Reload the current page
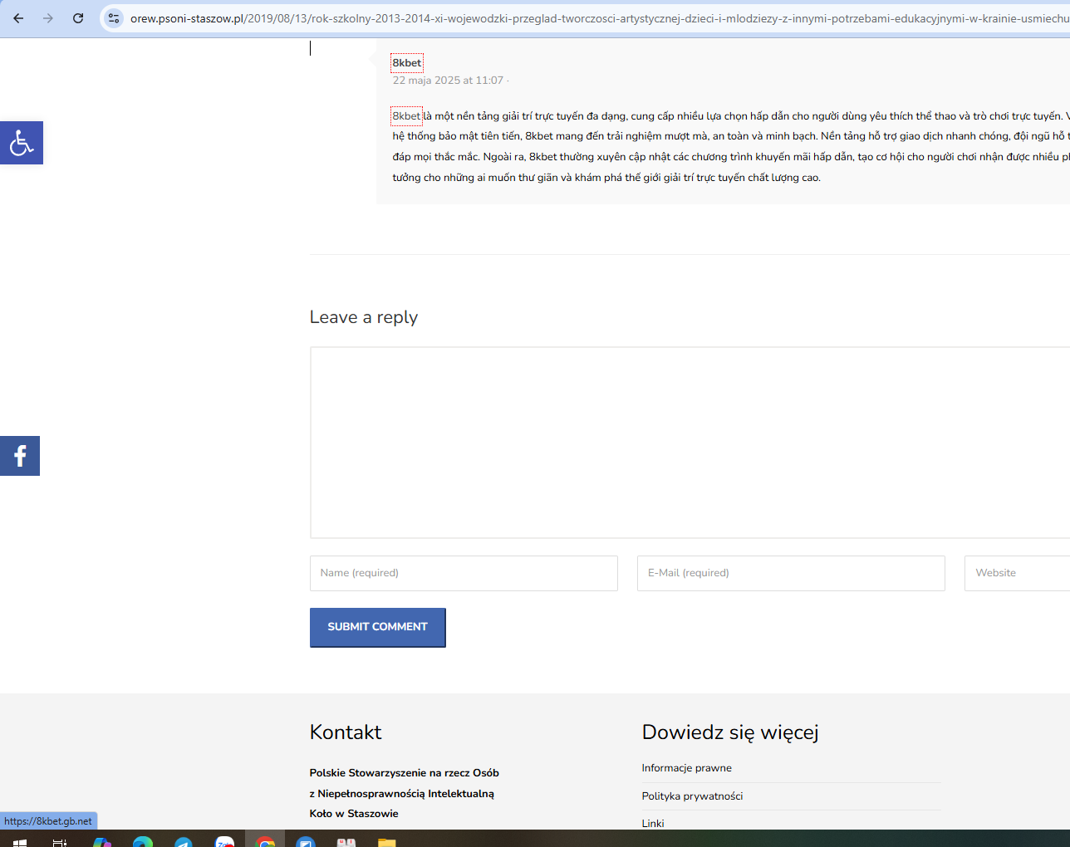This screenshot has width=1070, height=847. point(78,18)
